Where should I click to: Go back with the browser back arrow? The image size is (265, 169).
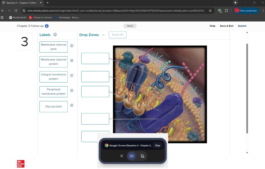[3, 11]
